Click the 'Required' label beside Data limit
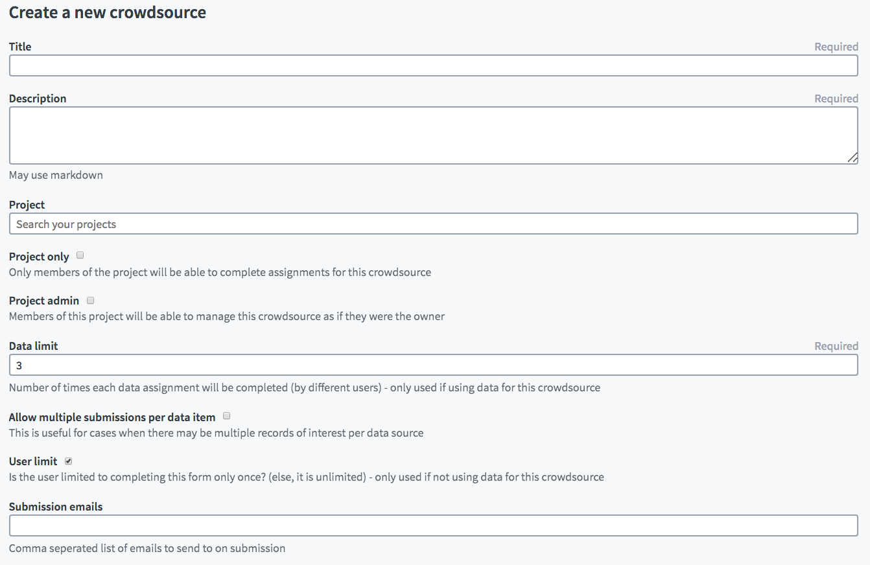870x565 pixels. (x=836, y=346)
